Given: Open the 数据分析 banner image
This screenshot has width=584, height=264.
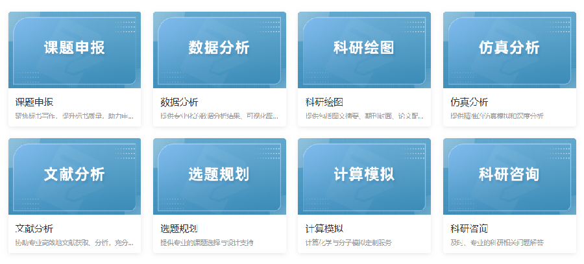Looking at the screenshot, I should [x=219, y=49].
